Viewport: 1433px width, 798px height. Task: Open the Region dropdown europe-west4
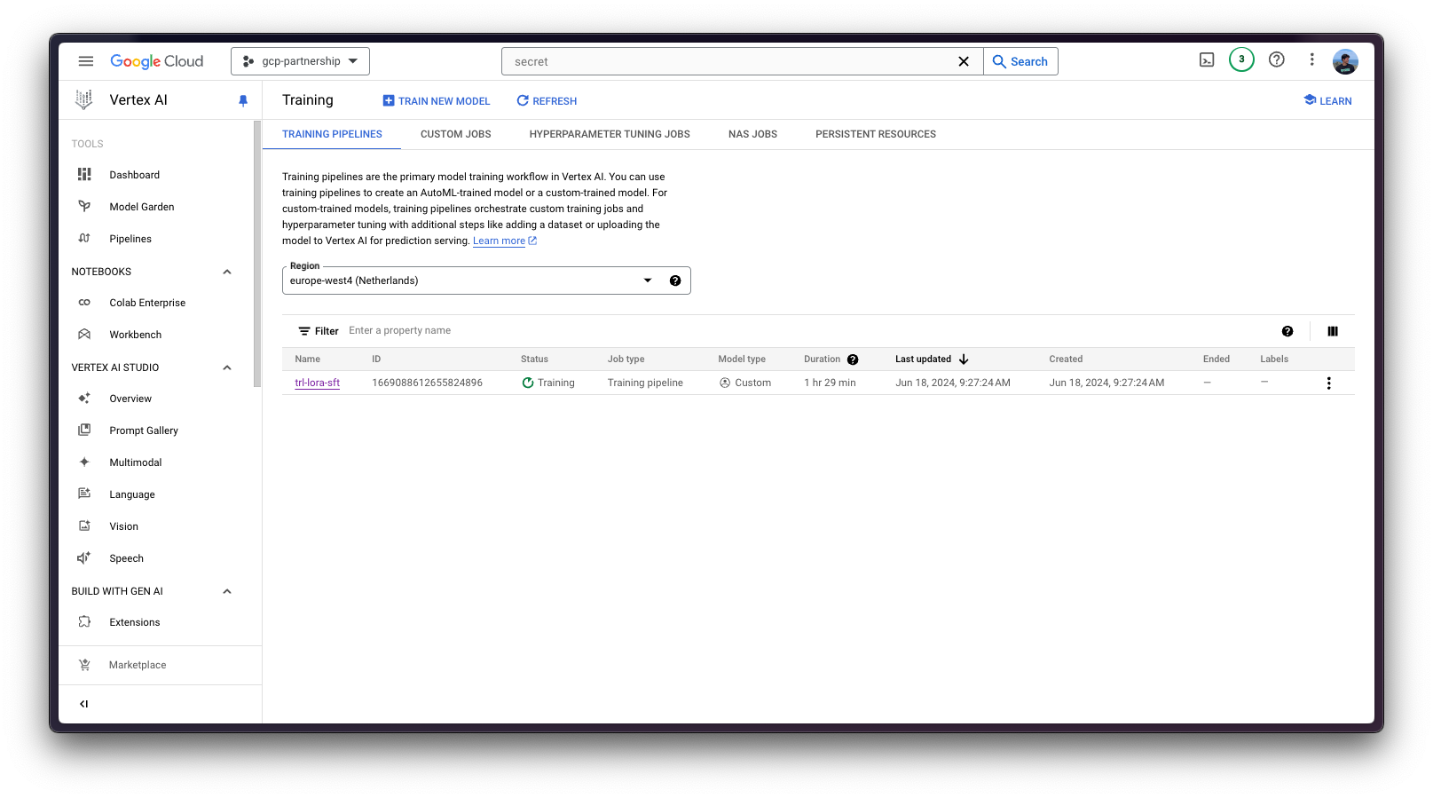click(x=470, y=280)
